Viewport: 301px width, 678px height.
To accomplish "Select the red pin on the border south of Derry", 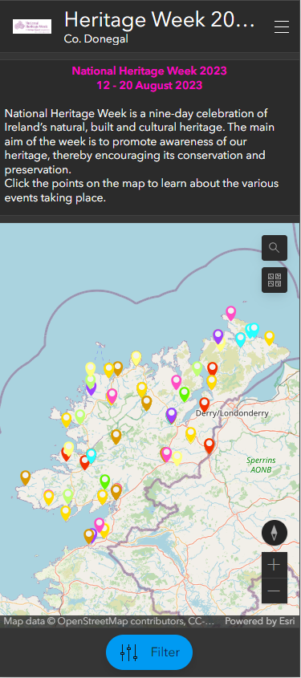I will (209, 445).
